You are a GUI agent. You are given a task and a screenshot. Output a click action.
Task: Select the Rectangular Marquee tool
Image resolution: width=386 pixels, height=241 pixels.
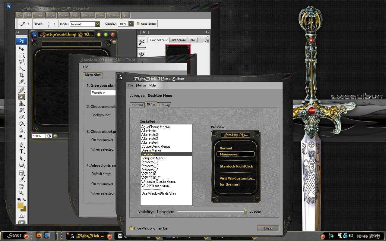[x=21, y=55]
